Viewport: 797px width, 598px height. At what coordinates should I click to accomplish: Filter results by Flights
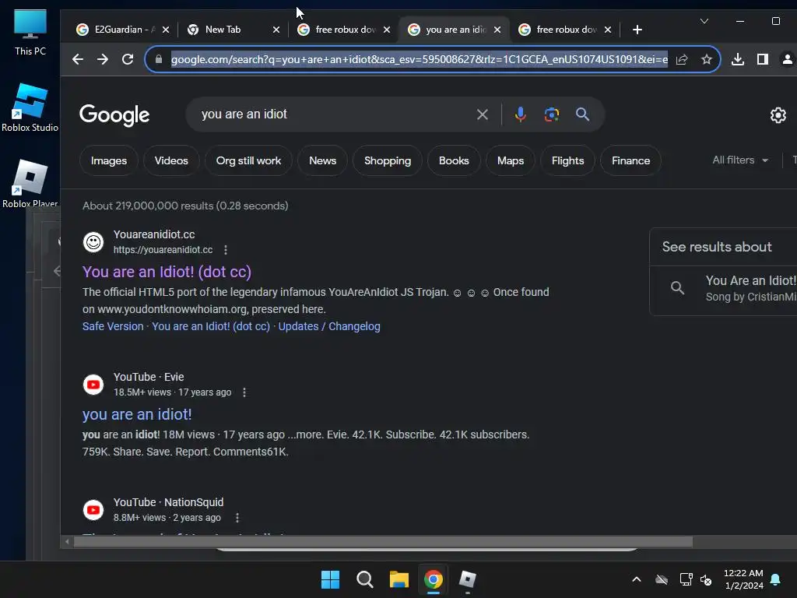[567, 160]
